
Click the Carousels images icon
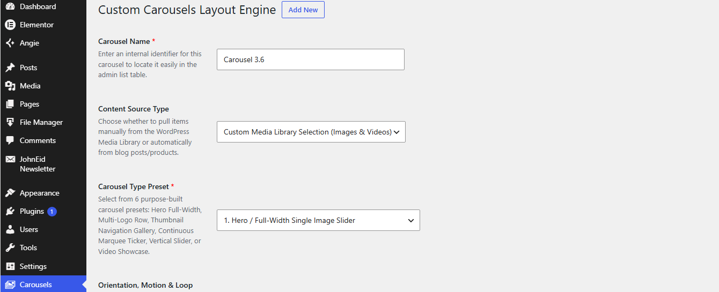tap(10, 284)
